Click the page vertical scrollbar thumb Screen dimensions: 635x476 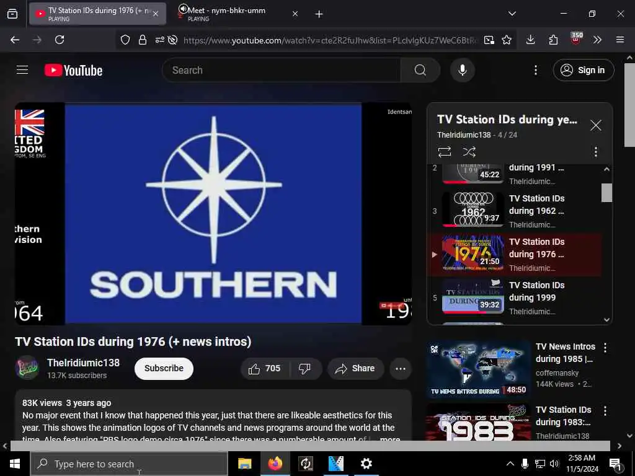click(x=629, y=105)
